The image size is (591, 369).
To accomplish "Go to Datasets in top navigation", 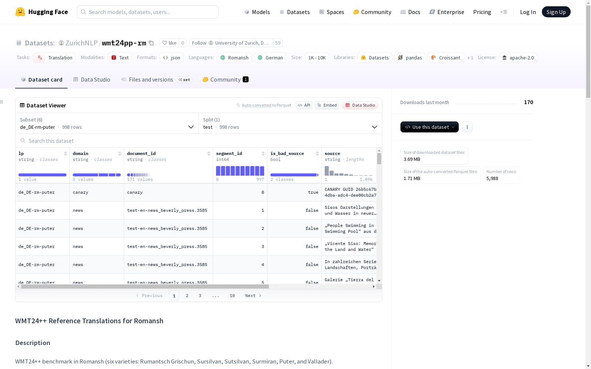I will click(x=294, y=12).
